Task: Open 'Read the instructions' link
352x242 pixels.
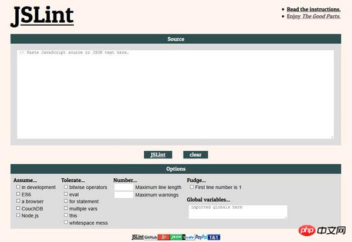Action: (x=314, y=9)
